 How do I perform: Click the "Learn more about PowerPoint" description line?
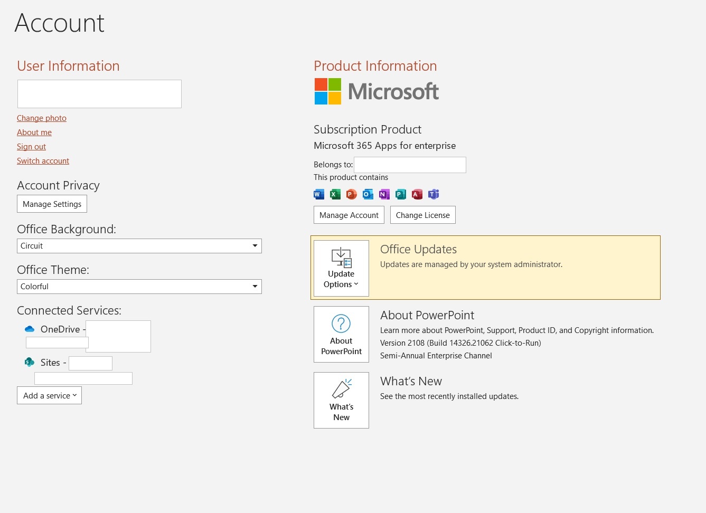[x=517, y=330]
